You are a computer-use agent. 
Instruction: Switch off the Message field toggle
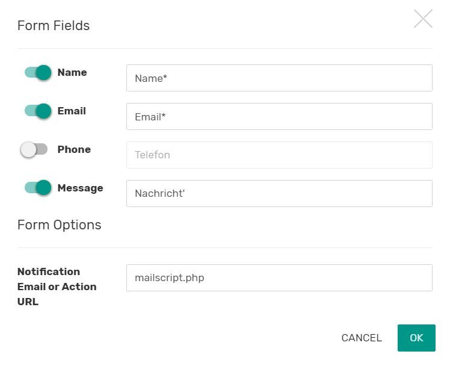[x=37, y=188]
